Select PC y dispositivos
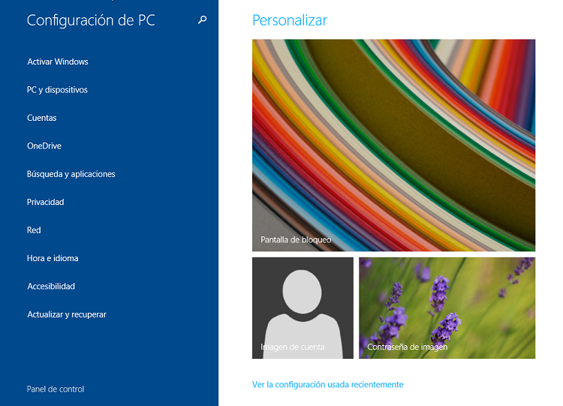Image resolution: width=563 pixels, height=406 pixels. click(x=57, y=90)
